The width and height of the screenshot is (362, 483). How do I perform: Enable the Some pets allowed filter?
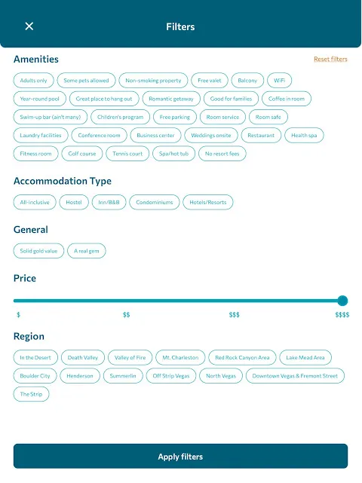[x=86, y=81]
